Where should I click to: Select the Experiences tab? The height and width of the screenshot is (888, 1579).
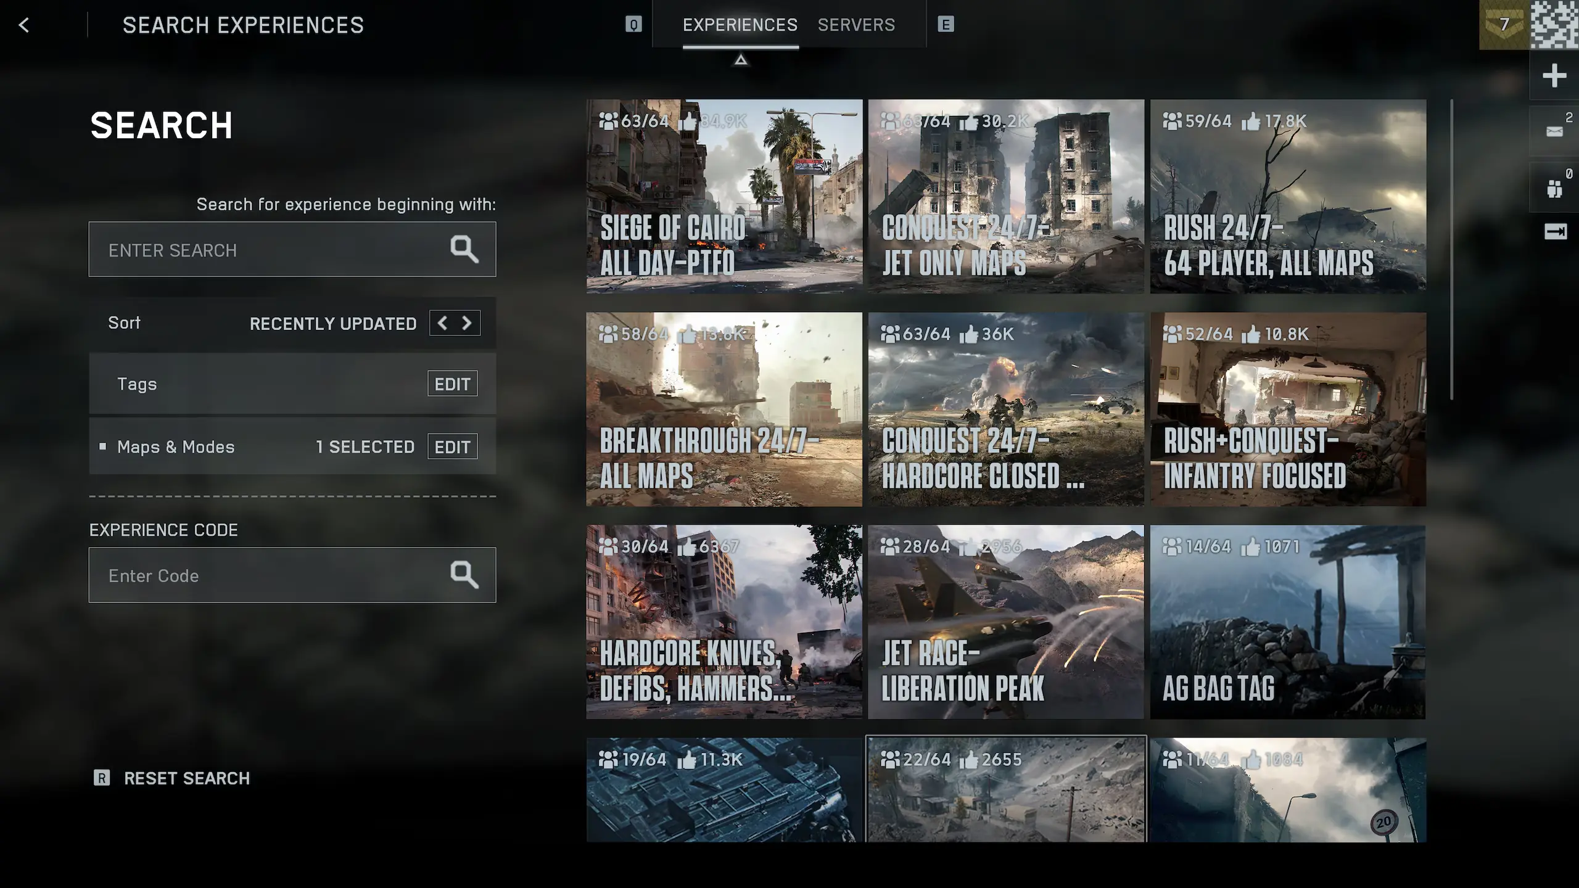tap(740, 25)
